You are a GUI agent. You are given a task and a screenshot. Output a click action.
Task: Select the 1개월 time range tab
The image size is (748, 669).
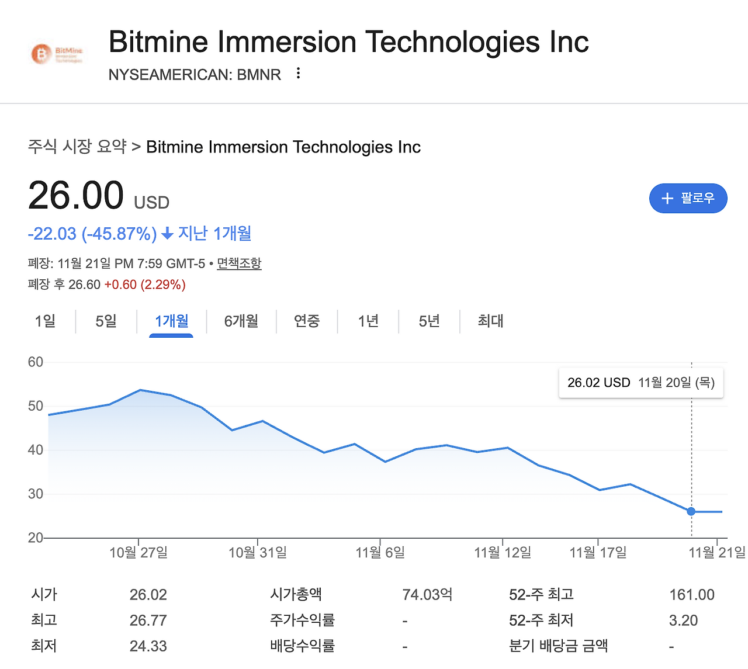point(171,321)
